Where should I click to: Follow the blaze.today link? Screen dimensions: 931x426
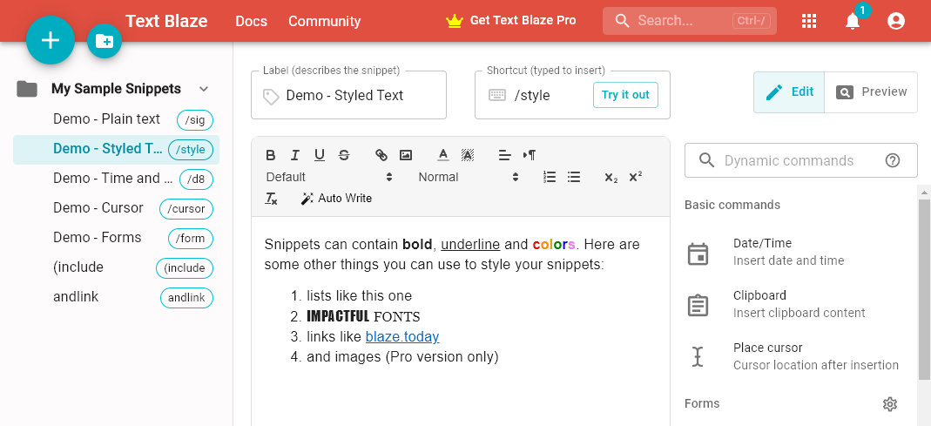pyautogui.click(x=402, y=337)
